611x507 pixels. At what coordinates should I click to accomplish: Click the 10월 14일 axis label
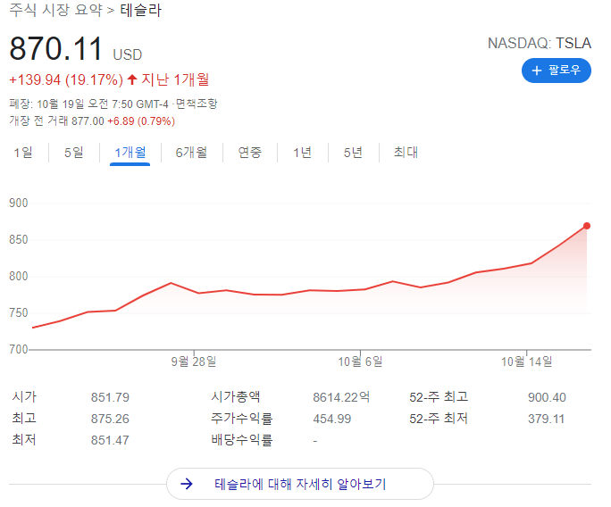click(x=527, y=362)
